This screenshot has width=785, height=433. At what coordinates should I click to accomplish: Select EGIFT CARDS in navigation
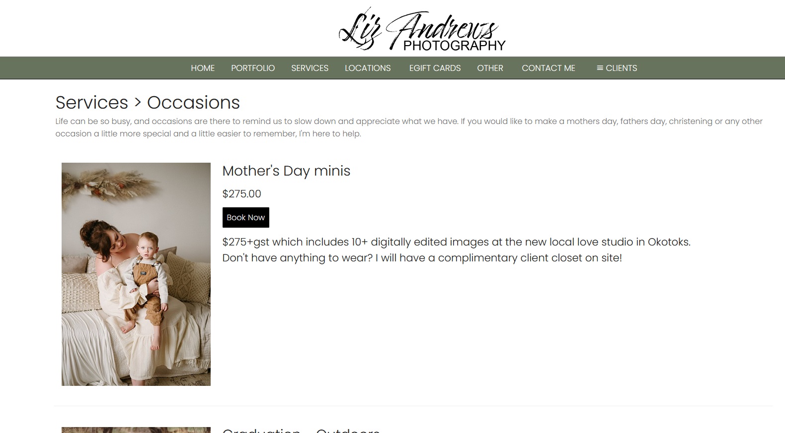tap(435, 68)
